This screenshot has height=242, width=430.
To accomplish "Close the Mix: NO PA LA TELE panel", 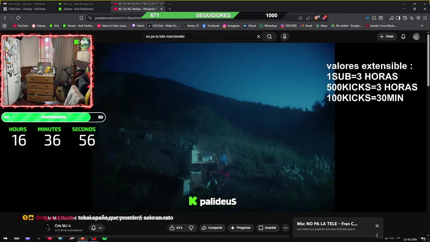I will [x=377, y=226].
